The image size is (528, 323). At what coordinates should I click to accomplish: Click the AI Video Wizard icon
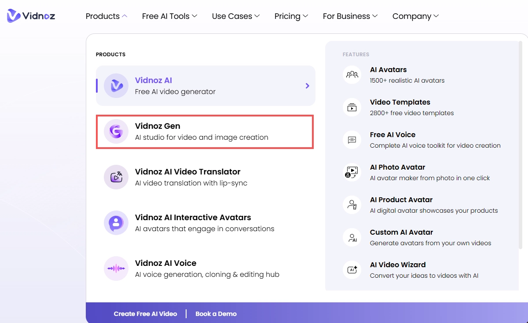pos(352,270)
